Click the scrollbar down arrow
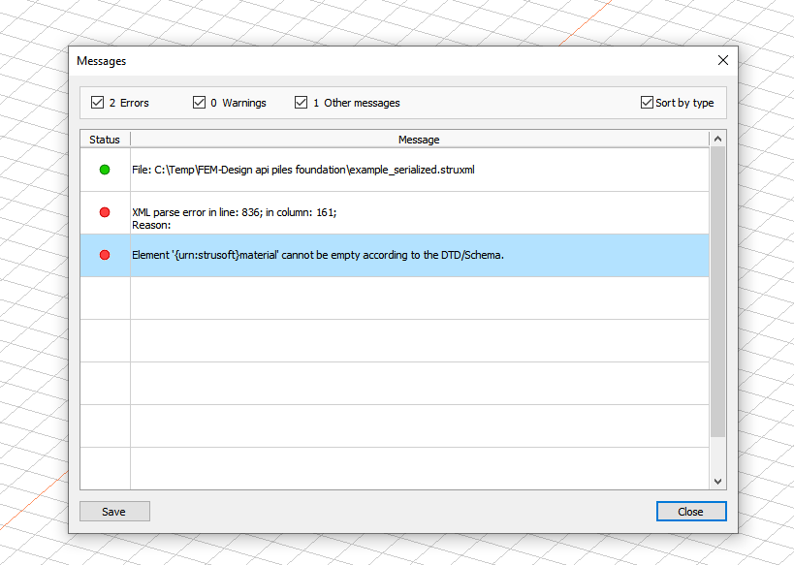The image size is (794, 565). pos(717,482)
